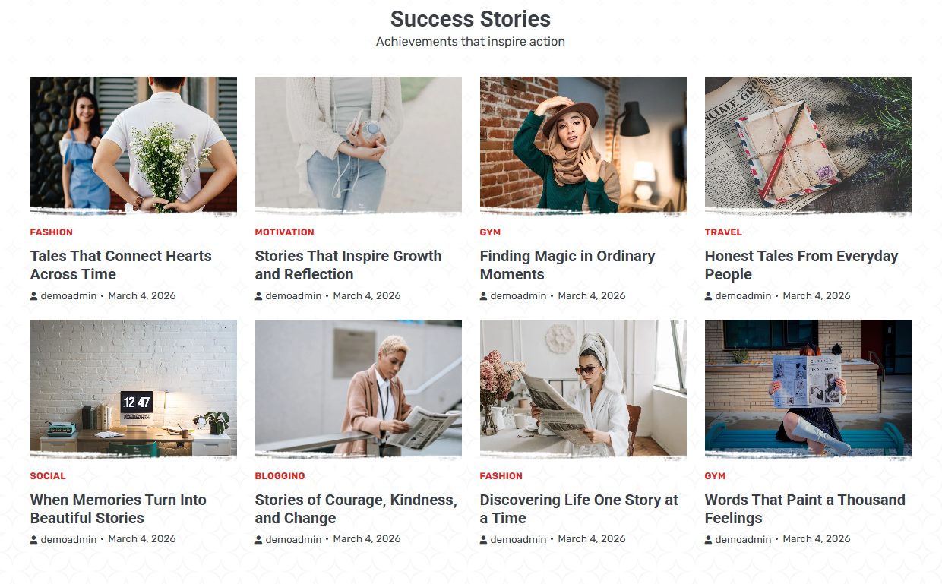This screenshot has width=942, height=584.
Task: Select the BLOGGING category label
Action: [x=280, y=476]
